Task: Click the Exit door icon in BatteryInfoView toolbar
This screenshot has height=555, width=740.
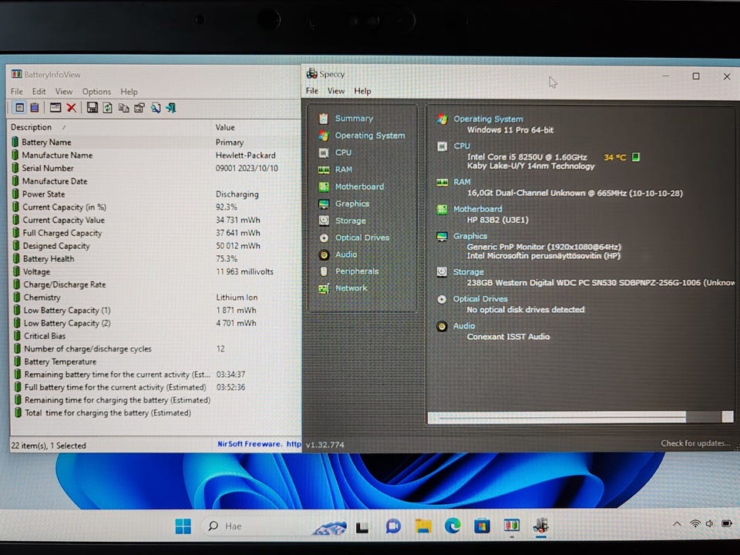Action: tap(171, 108)
